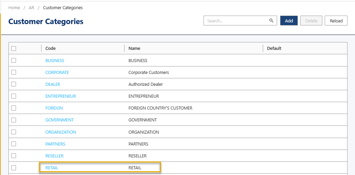Select the 'Corporate Customers' name cell
355x175 pixels.
click(148, 72)
